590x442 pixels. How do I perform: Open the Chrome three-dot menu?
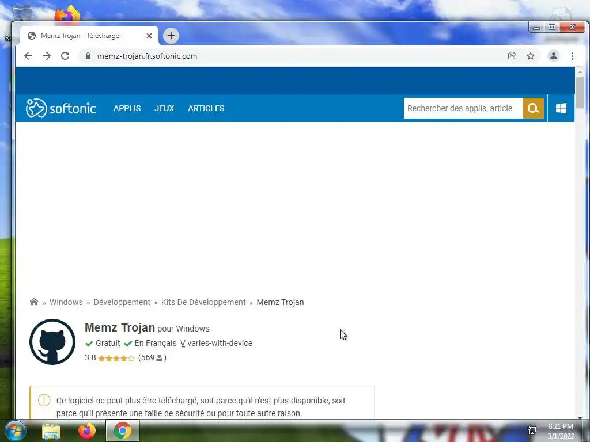coord(572,56)
